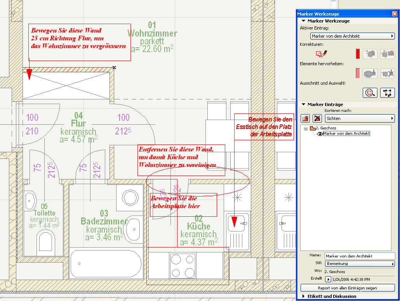Click the kitchen sink with the red arrow
The image size is (400, 301).
[237, 231]
